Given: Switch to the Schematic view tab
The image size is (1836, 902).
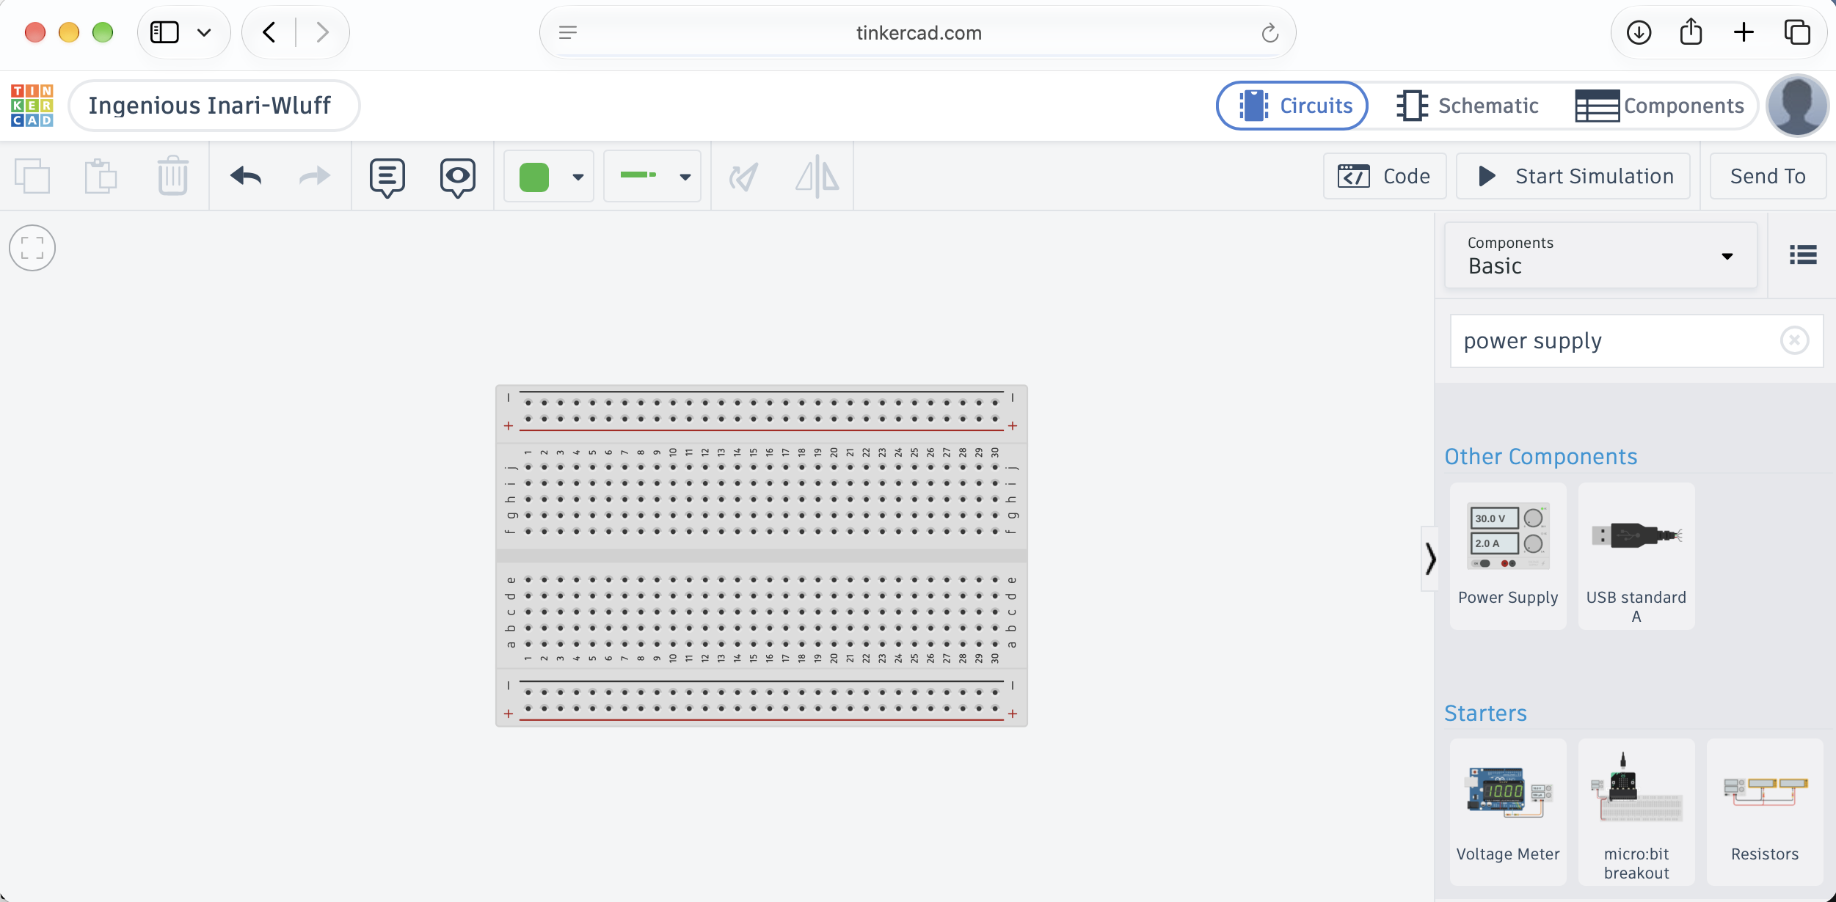Looking at the screenshot, I should pyautogui.click(x=1468, y=106).
